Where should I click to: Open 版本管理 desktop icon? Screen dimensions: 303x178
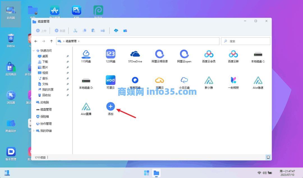click(11, 154)
